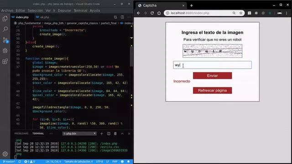Click browser forward arrow
Image resolution: width=292 pixels, height=164 pixels.
pyautogui.click(x=145, y=13)
